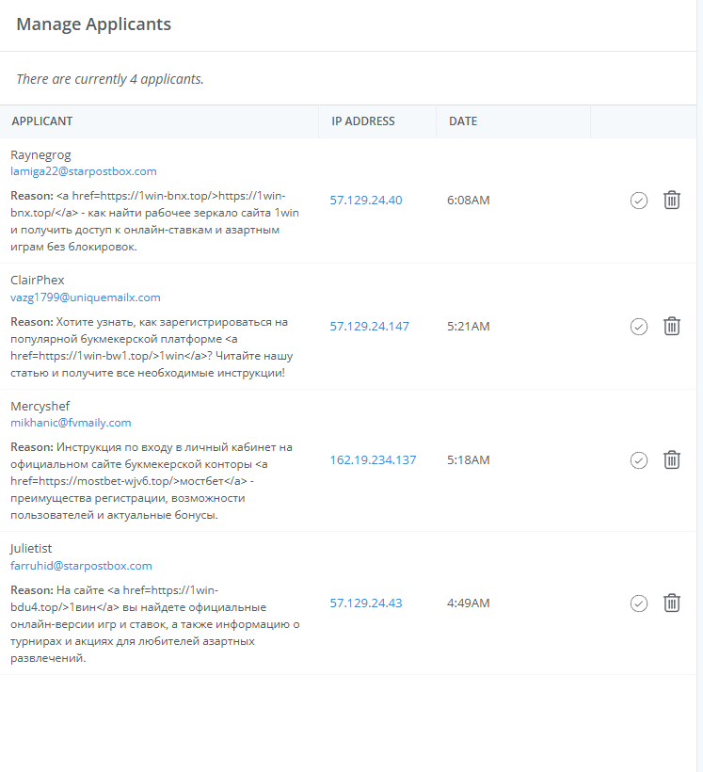
Task: Click the IP ADDRESS column header
Action: coord(363,121)
